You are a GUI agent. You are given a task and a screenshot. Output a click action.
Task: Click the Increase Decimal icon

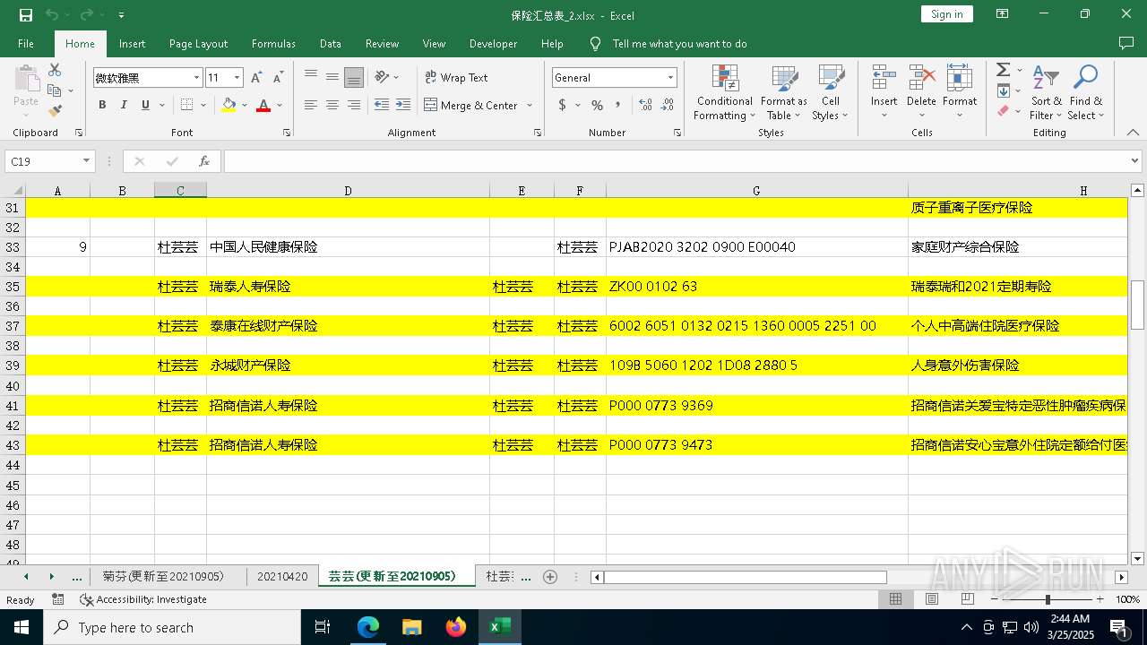point(645,105)
